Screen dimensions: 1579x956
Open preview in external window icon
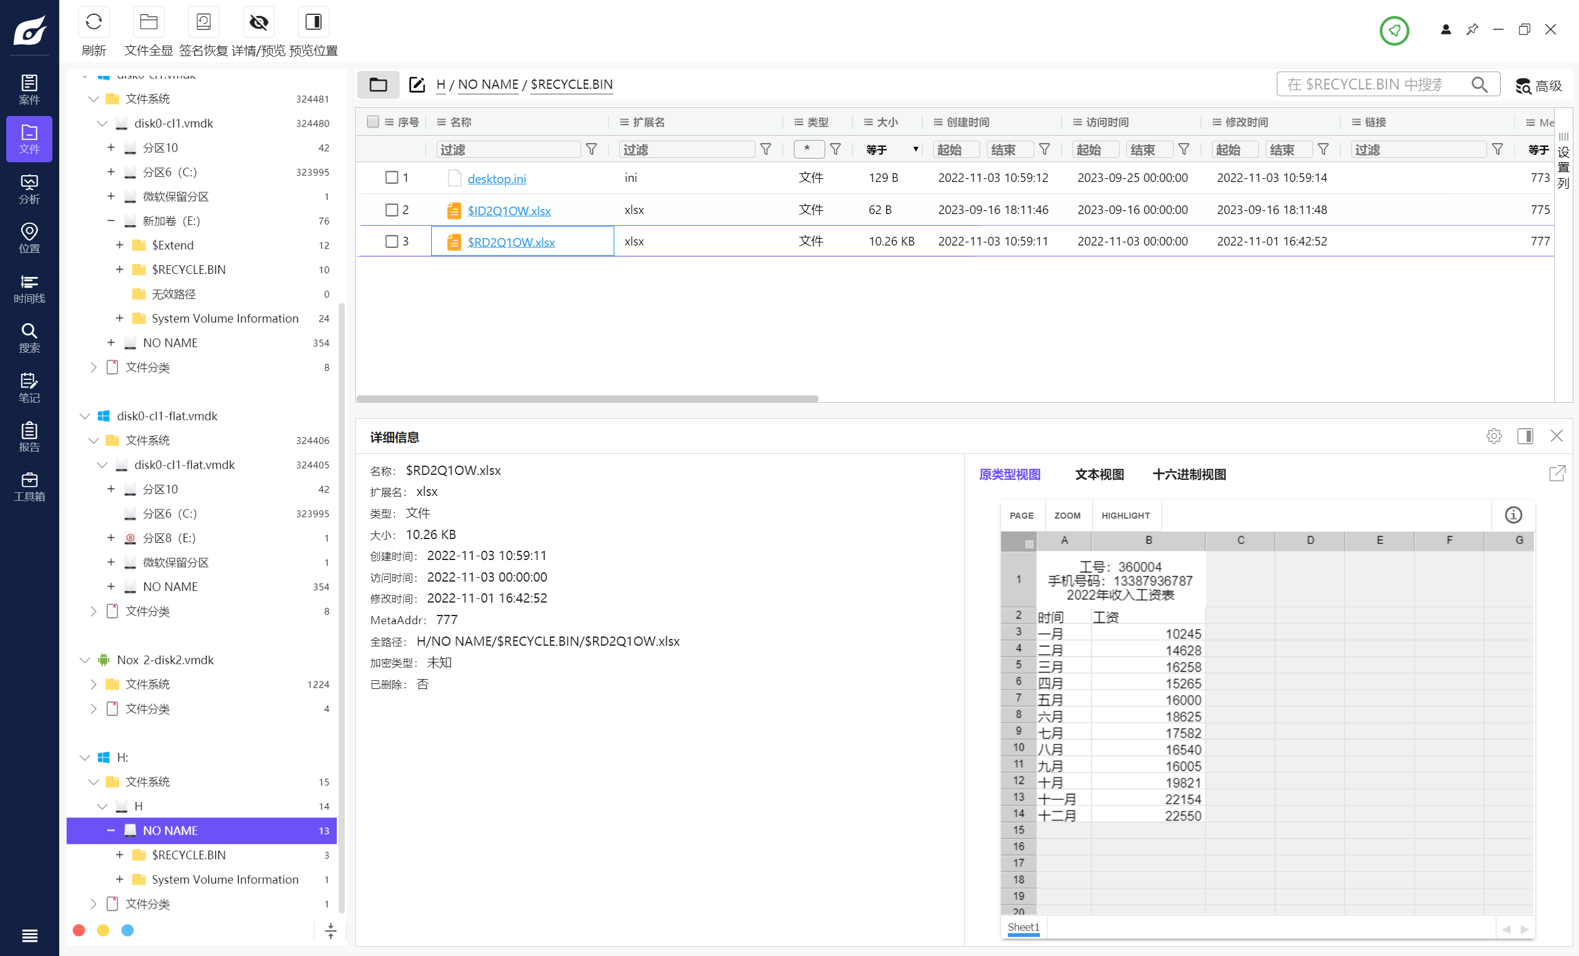(x=1557, y=474)
